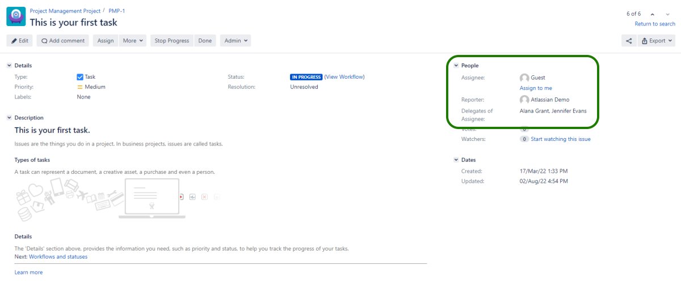Click the 6 of 6 counter

(633, 14)
